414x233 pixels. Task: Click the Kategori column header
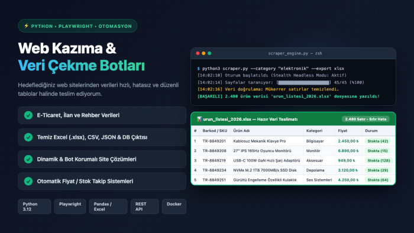(x=314, y=131)
